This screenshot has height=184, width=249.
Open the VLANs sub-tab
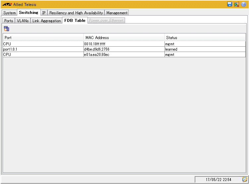(23, 21)
